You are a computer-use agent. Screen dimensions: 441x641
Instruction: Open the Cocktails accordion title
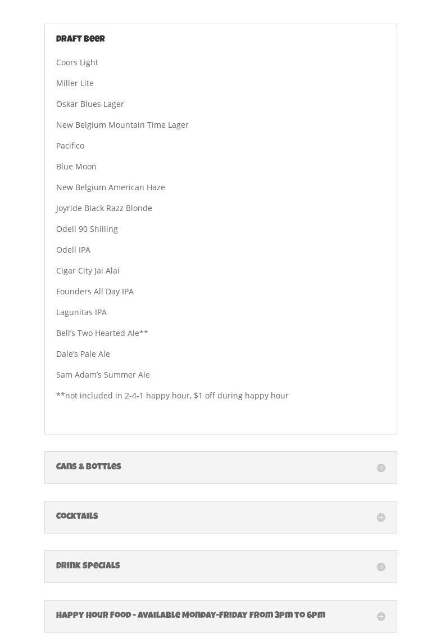[x=77, y=517]
